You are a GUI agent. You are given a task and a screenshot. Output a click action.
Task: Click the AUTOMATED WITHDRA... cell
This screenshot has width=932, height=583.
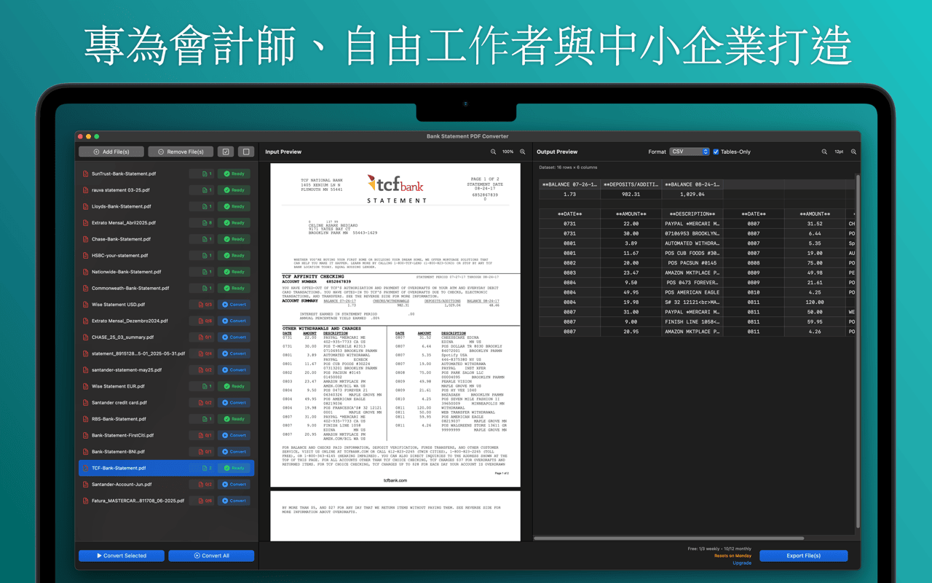pyautogui.click(x=692, y=243)
